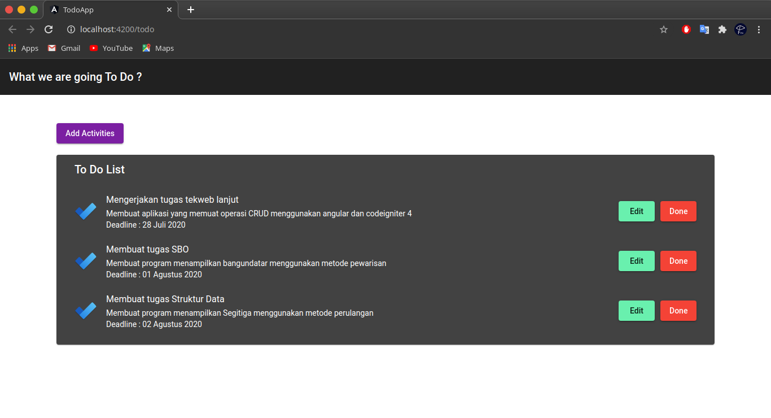This screenshot has width=771, height=418.
Task: Mark tekweb lanjut task as Done
Action: (x=678, y=211)
